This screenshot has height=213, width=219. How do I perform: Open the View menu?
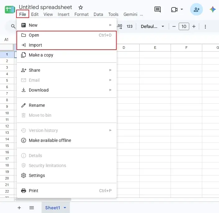48,14
